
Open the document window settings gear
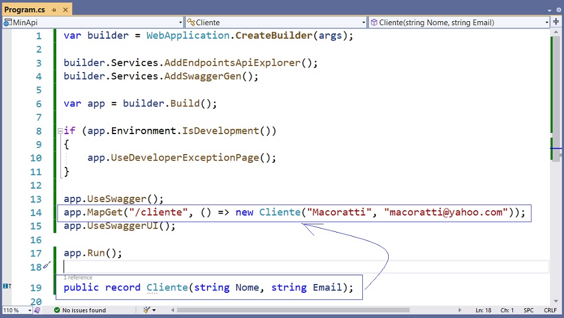coord(559,10)
